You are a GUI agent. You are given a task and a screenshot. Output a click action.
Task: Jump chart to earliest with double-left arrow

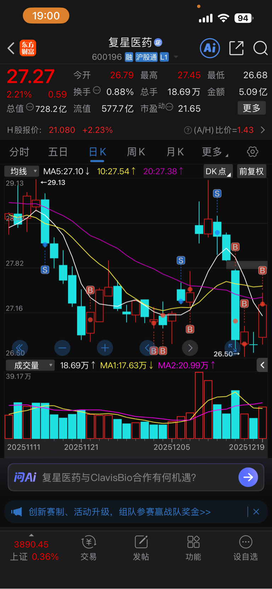(20, 348)
